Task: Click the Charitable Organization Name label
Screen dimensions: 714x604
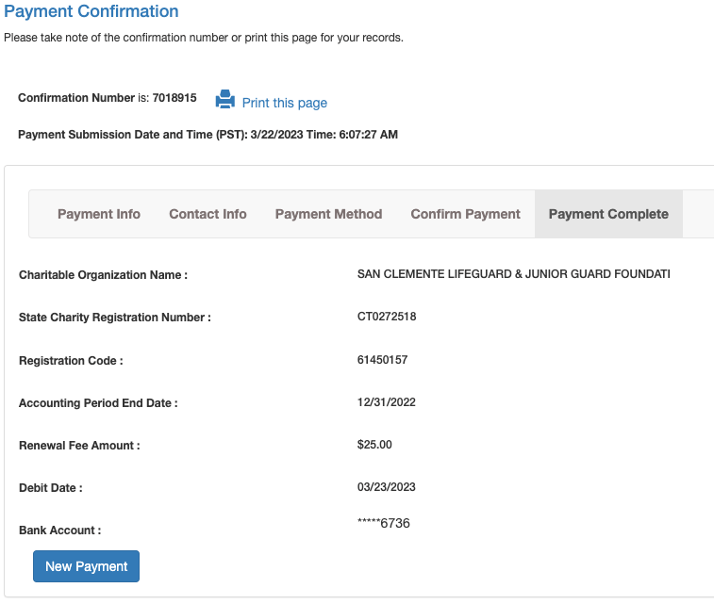Action: [x=104, y=275]
